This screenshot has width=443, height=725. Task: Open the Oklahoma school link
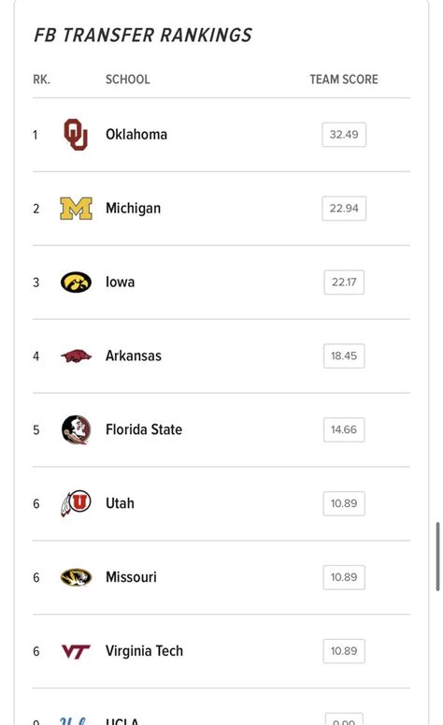(136, 135)
